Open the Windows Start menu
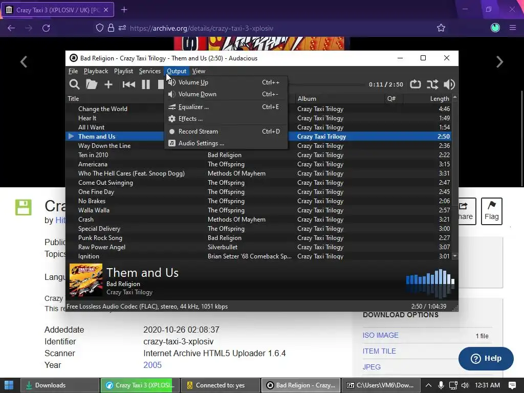Screen dimensions: 524x393 click(9, 385)
